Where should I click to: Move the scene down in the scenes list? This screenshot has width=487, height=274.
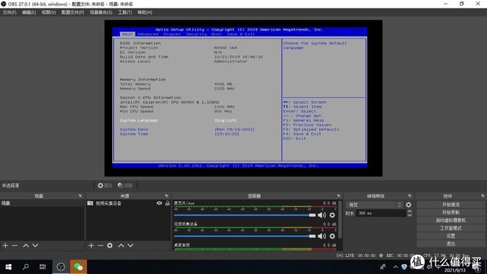click(35, 246)
